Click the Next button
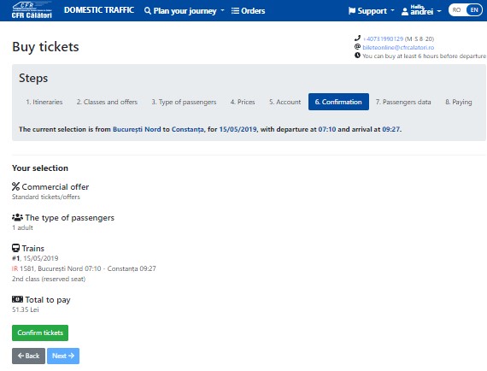The height and width of the screenshot is (371, 487). click(x=63, y=356)
